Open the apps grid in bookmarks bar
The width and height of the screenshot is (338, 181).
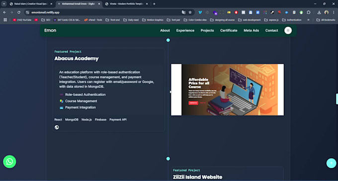(5, 20)
